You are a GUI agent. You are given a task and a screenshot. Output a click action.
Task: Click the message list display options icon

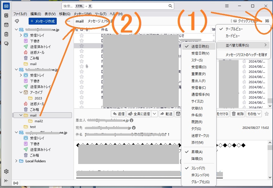[267, 21]
